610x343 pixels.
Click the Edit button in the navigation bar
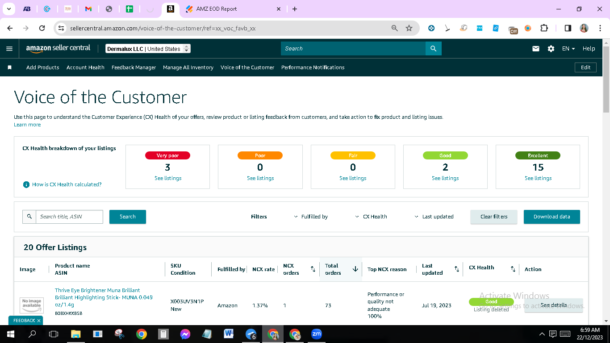click(585, 67)
